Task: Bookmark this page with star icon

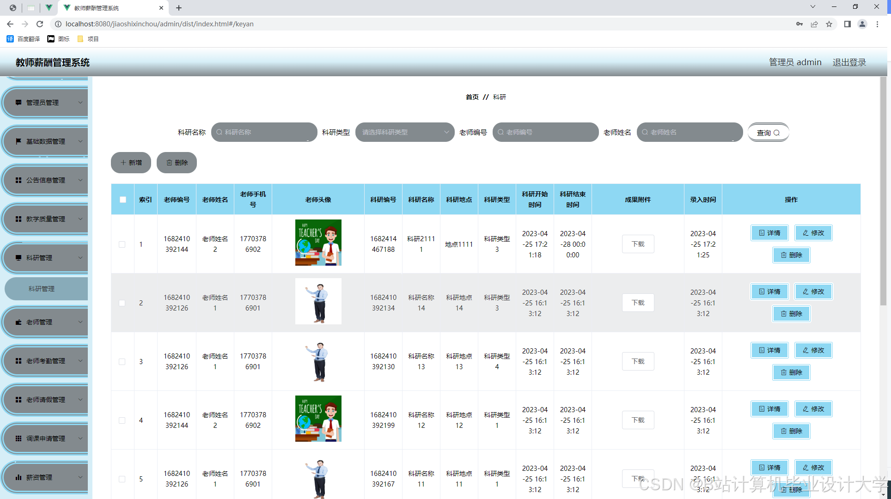Action: coord(829,24)
